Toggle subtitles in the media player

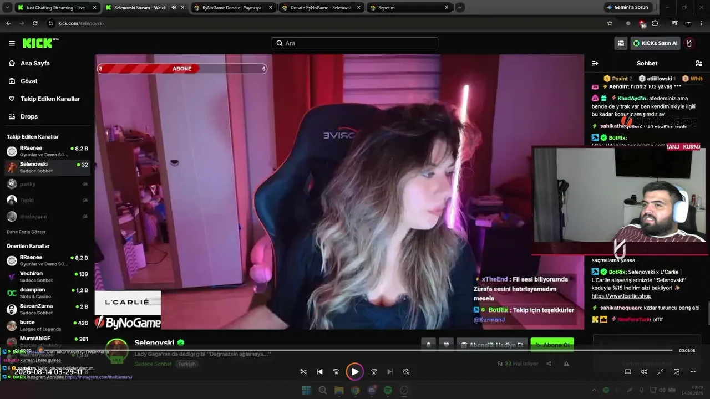(x=628, y=372)
